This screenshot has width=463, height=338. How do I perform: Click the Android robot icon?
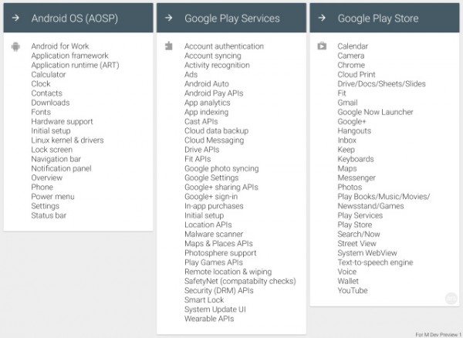coord(15,47)
